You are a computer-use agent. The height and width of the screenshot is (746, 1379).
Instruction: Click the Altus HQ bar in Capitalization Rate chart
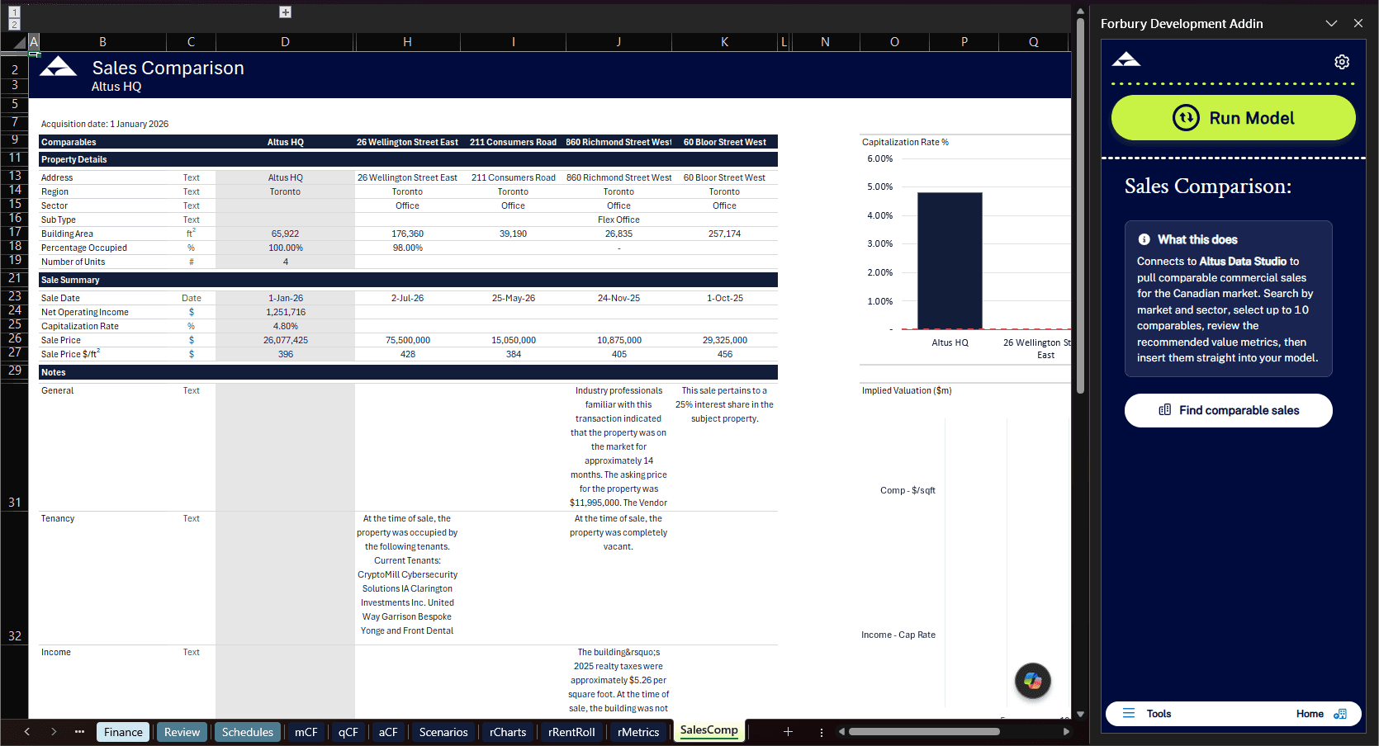(x=950, y=261)
